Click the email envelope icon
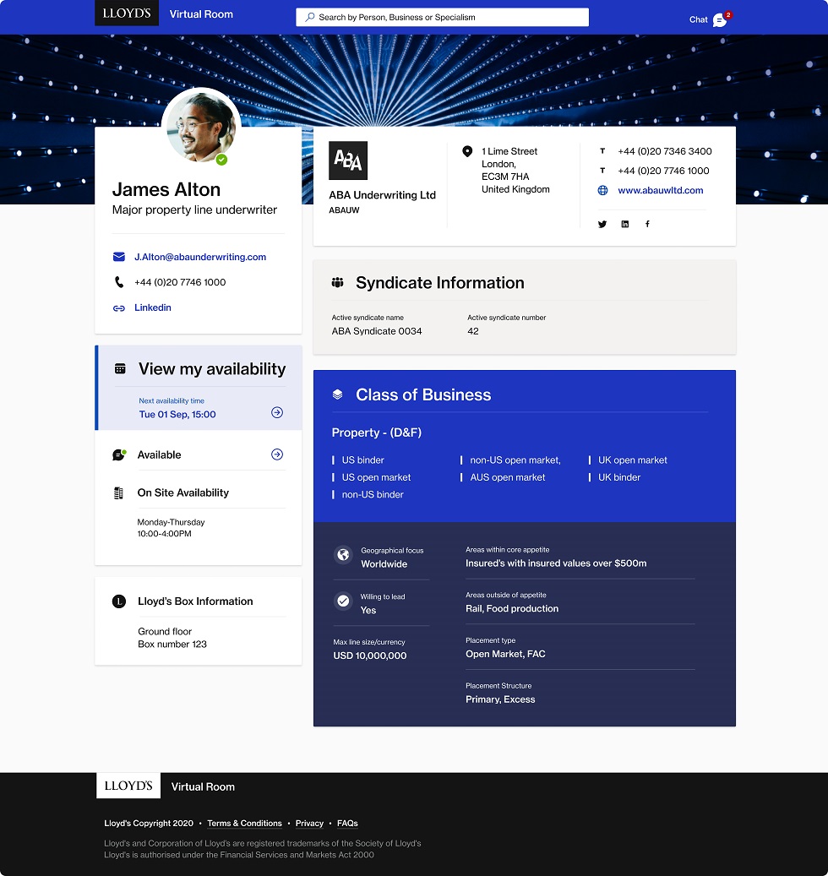The width and height of the screenshot is (828, 876). click(x=119, y=257)
